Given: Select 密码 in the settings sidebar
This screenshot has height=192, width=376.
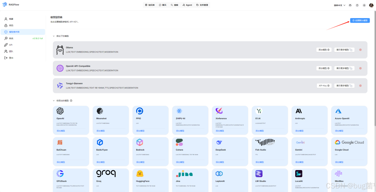Looking at the screenshot, I should tap(23, 25).
